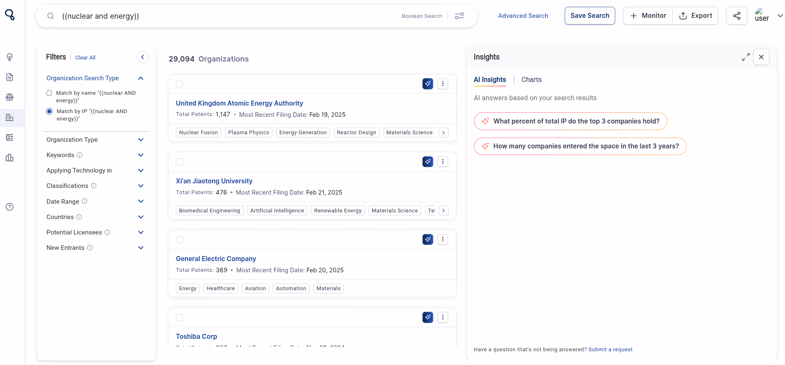Viewport: 785px width, 365px height.
Task: Check the Xi'an Jiaotong University checkbox
Action: coord(179,161)
